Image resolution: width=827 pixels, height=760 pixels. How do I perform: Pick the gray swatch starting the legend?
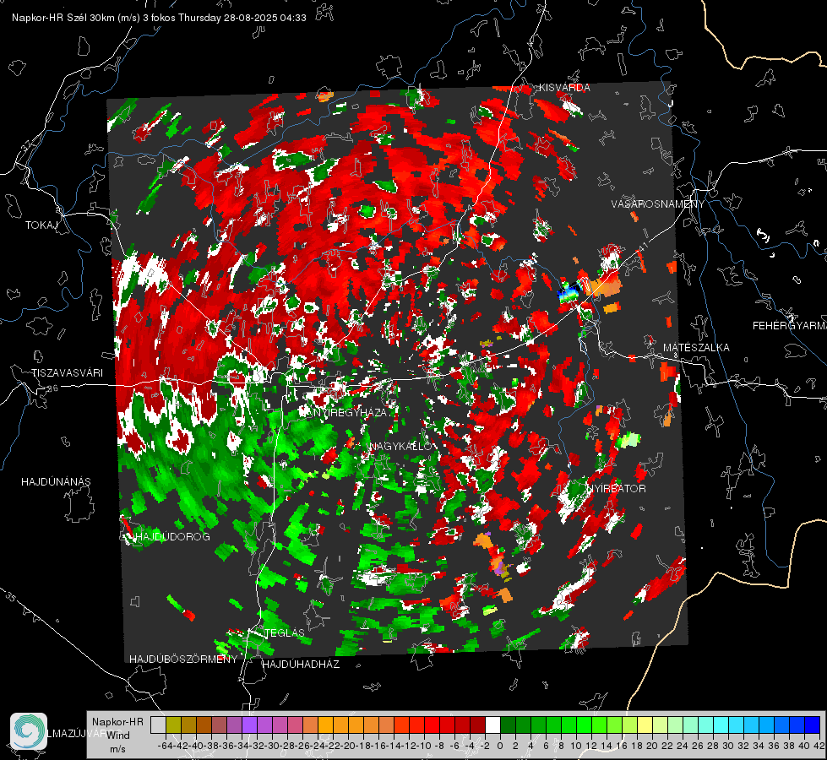158,725
